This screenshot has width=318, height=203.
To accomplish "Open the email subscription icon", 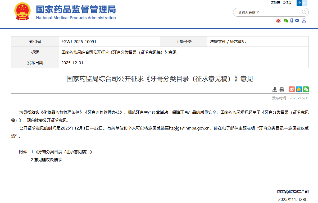I will (297, 20).
